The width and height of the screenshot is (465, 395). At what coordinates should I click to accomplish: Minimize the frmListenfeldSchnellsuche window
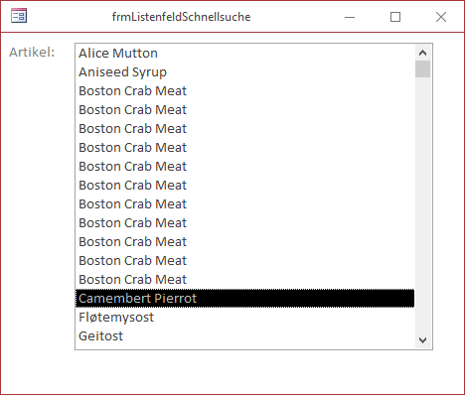pos(350,17)
